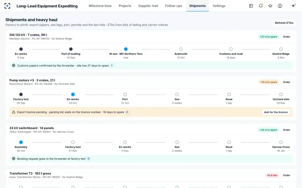The image size is (302, 188).
Task: Select the Pump motors Factory test dot
Action: pyautogui.click(x=21, y=95)
